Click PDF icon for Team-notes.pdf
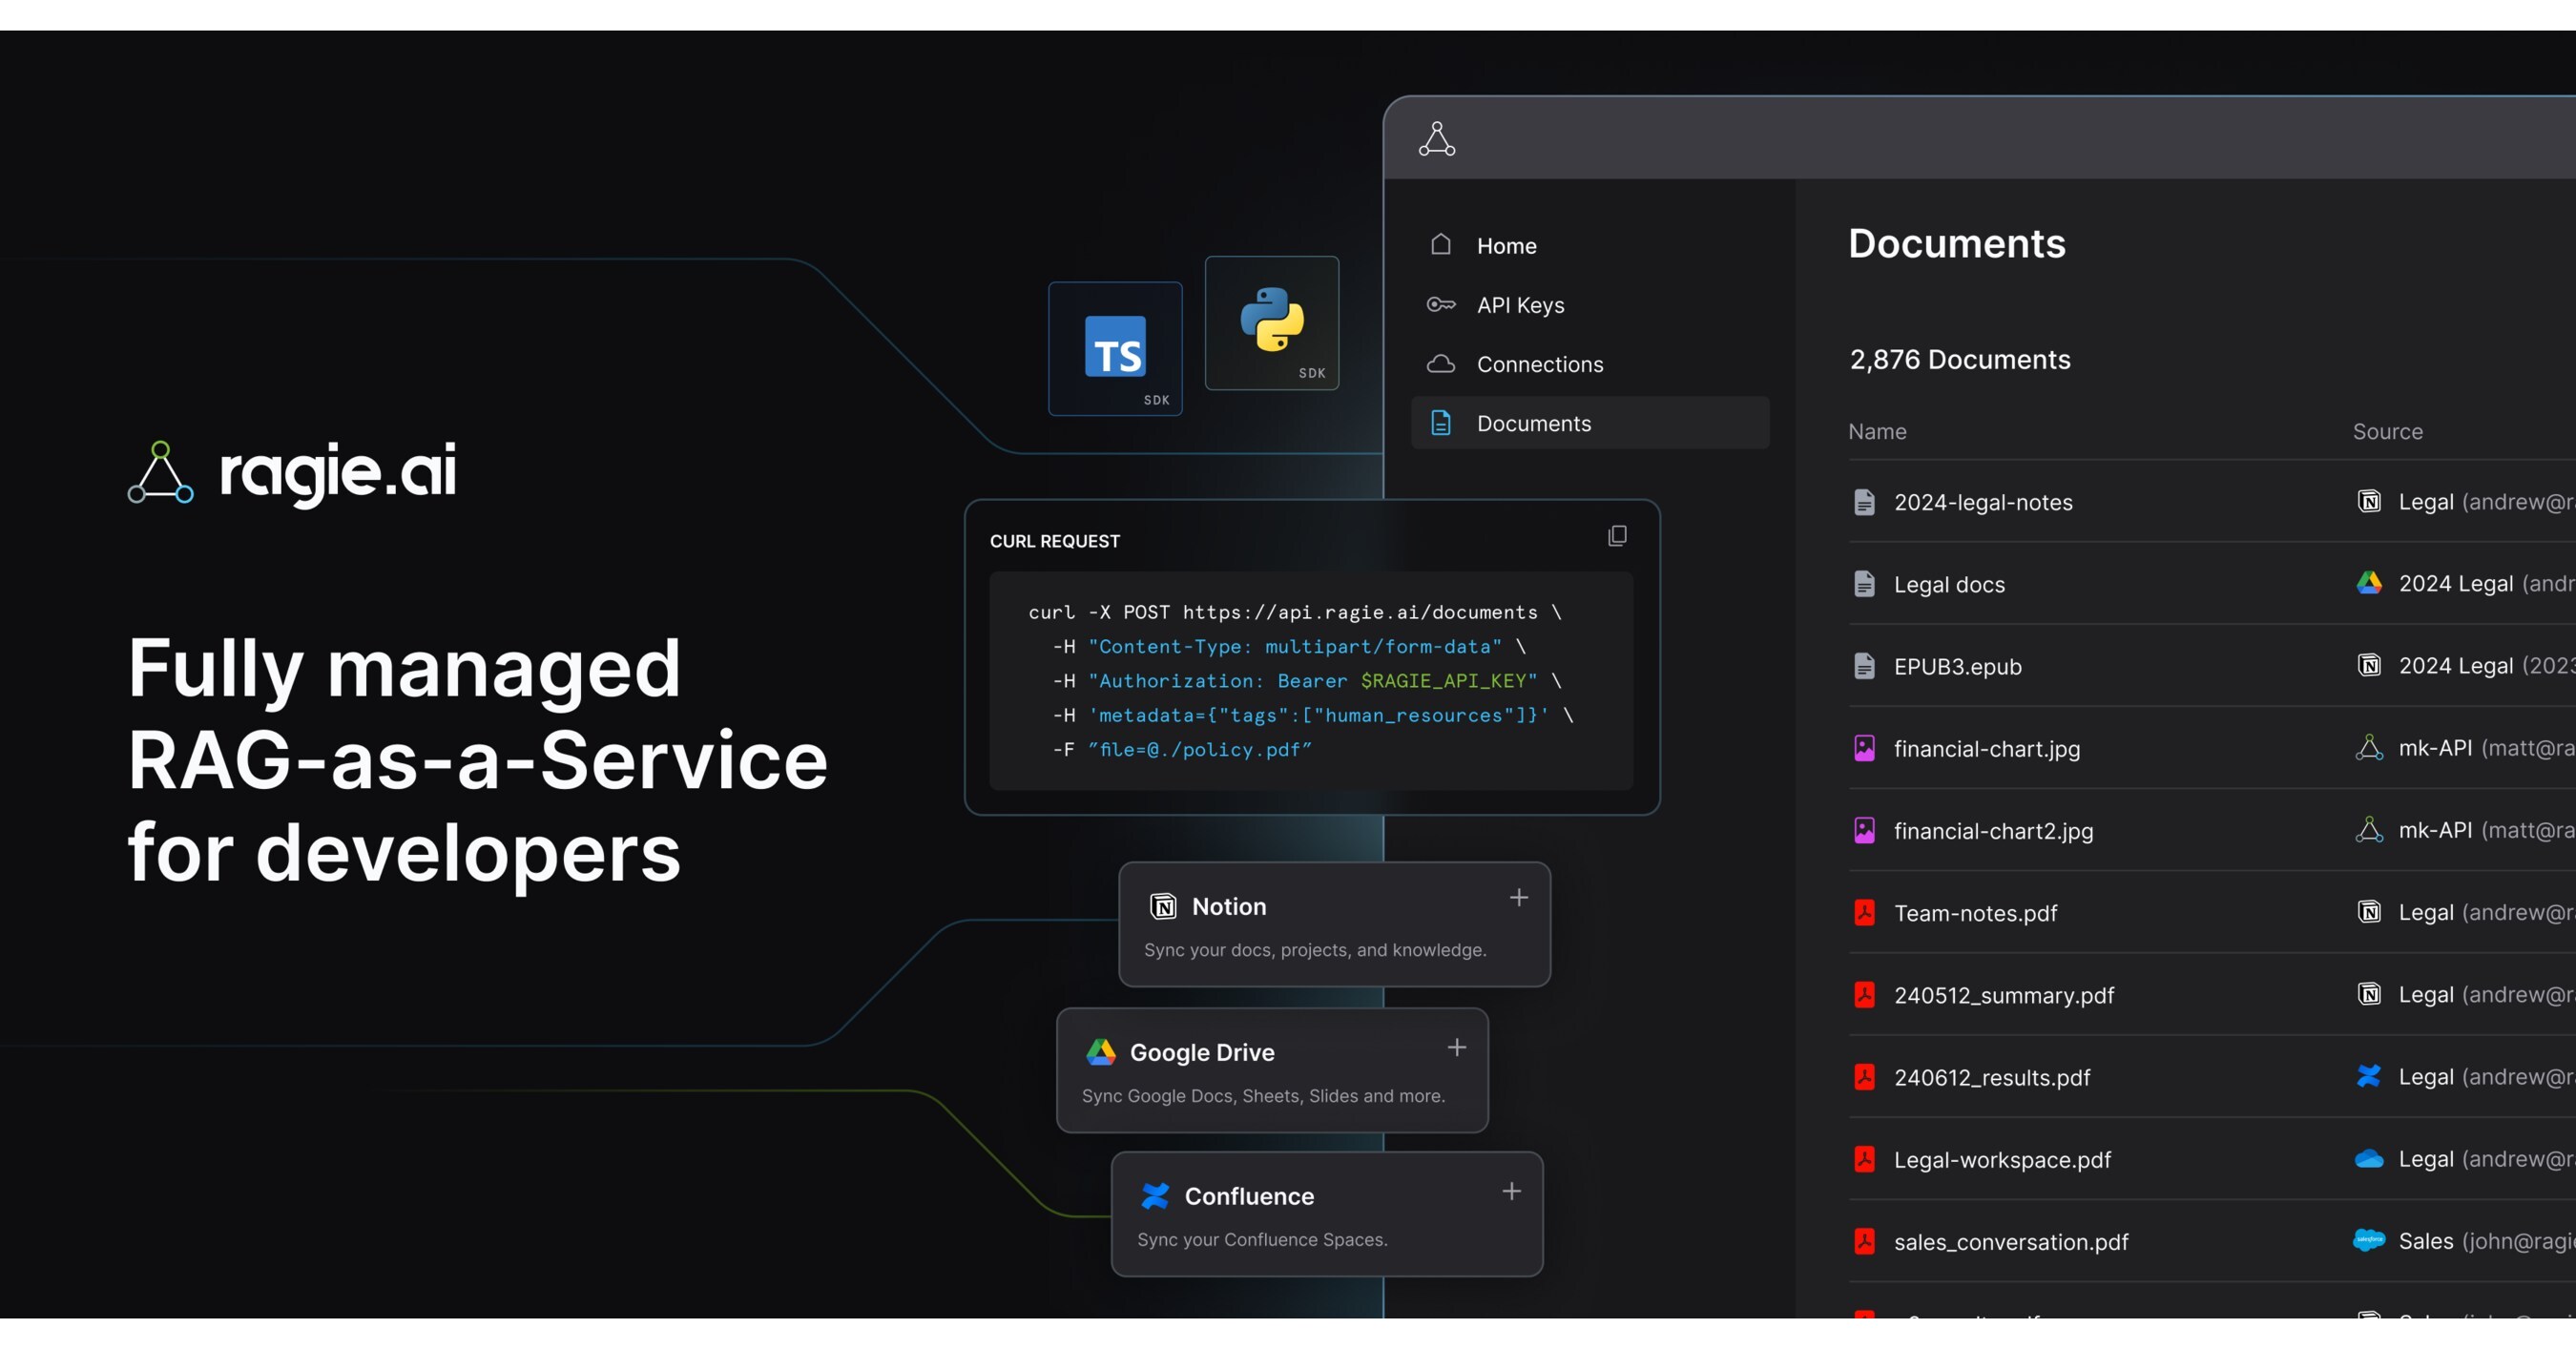The width and height of the screenshot is (2576, 1349). (x=1864, y=912)
